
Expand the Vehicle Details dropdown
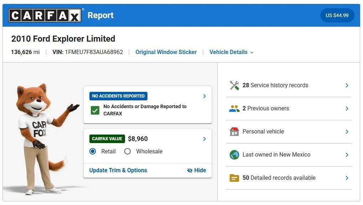231,52
